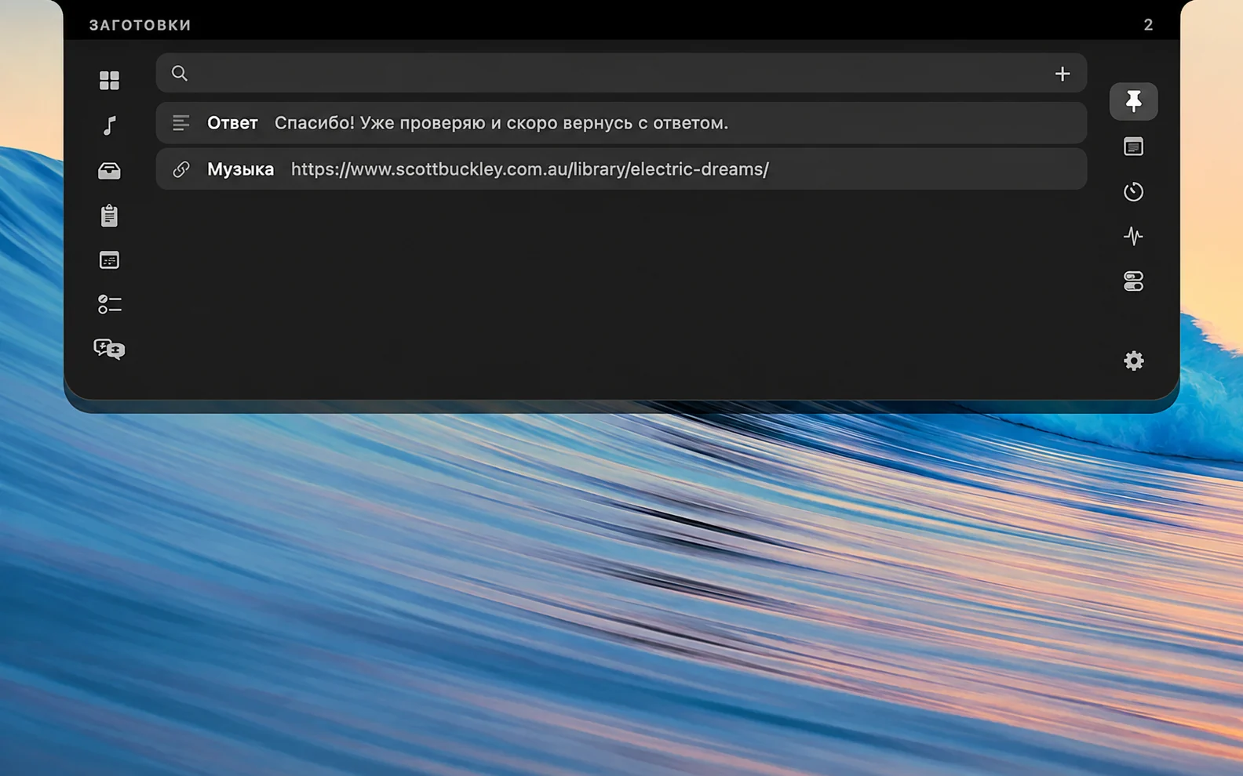Click the ЗАГОТОВКИ header title
The width and height of the screenshot is (1243, 776).
(140, 25)
